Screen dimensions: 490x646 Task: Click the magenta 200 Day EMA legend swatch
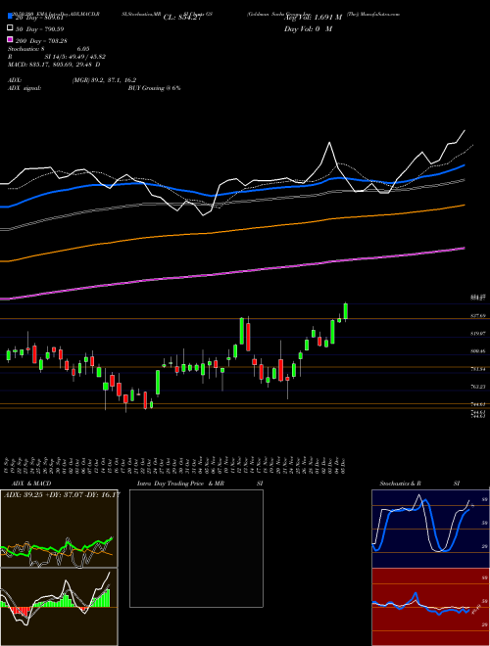pos(10,40)
